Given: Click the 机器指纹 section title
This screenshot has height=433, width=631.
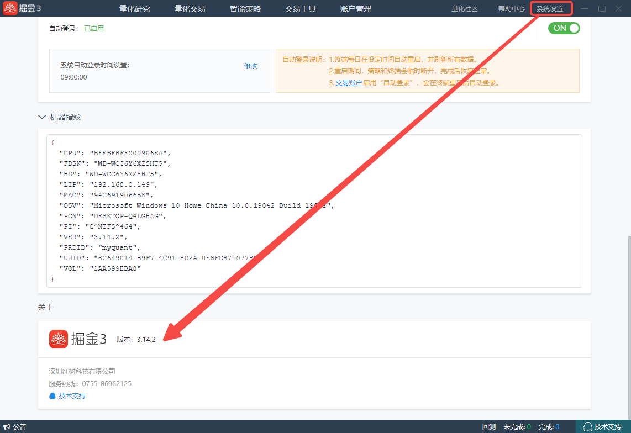Looking at the screenshot, I should [66, 117].
